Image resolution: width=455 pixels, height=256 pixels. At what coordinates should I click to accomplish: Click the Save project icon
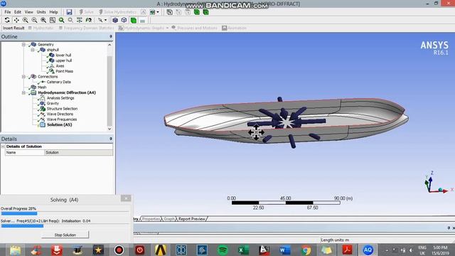click(x=69, y=12)
